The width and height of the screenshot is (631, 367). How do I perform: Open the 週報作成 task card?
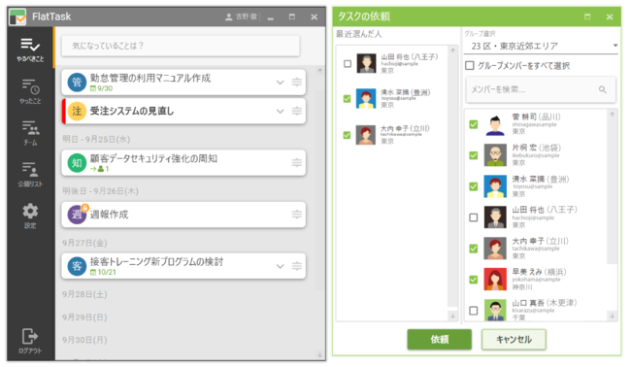tap(183, 215)
